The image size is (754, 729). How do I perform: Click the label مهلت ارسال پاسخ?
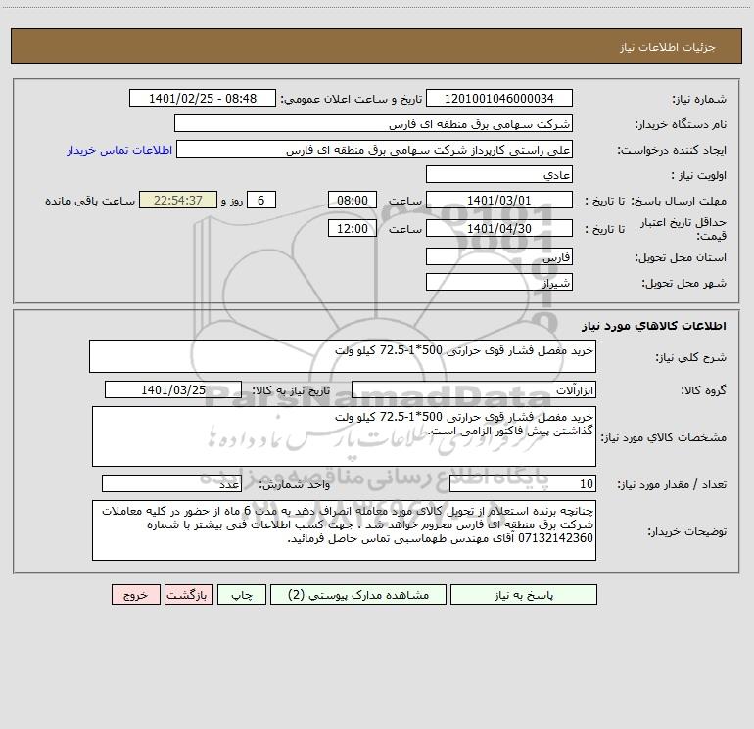(678, 201)
